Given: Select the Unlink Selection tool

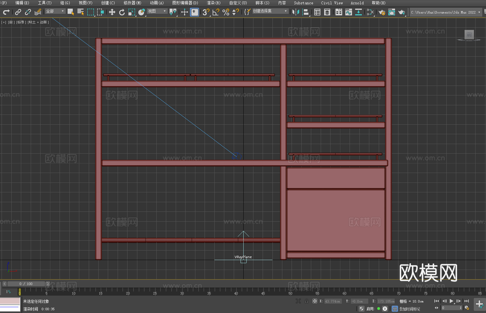Looking at the screenshot, I should tap(28, 12).
